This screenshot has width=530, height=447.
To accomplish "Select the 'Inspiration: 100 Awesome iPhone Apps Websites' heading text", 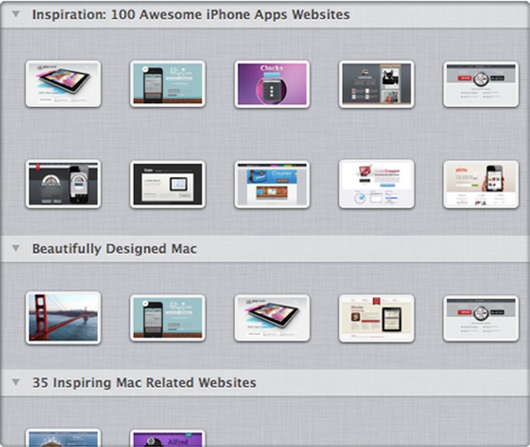I will pyautogui.click(x=191, y=15).
